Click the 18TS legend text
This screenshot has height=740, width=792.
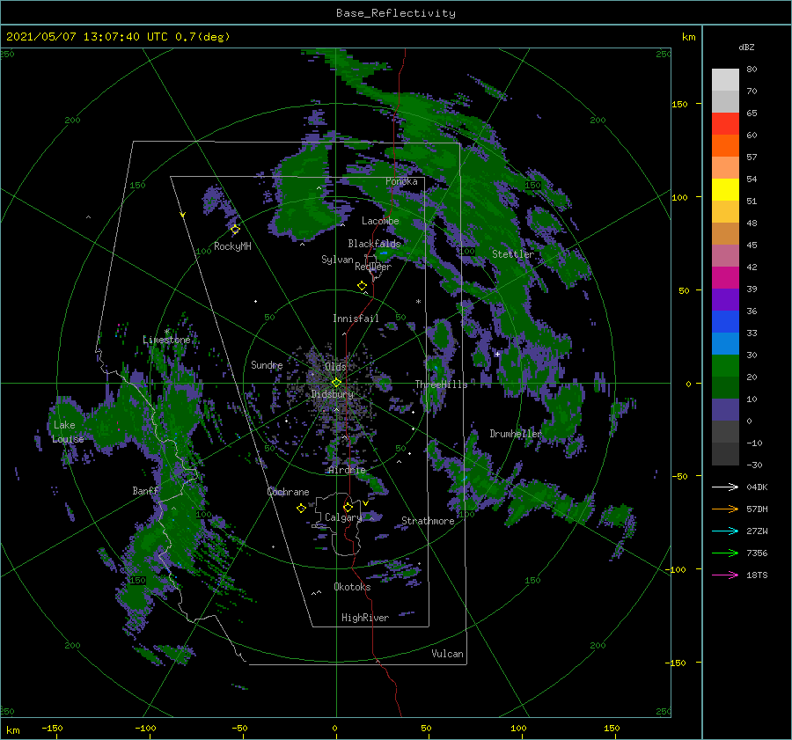(757, 575)
